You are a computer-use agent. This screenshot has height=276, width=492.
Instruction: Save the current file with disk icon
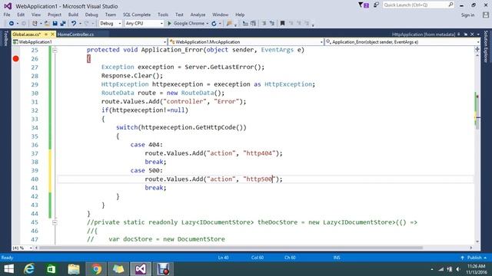(55, 24)
